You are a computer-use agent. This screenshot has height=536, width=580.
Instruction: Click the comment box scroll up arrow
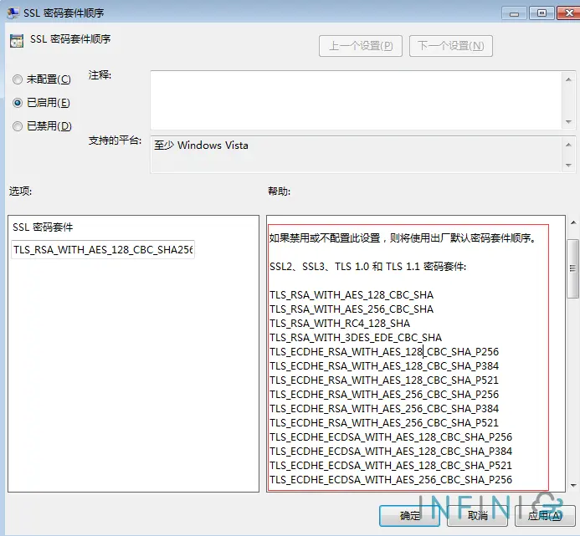coord(568,79)
